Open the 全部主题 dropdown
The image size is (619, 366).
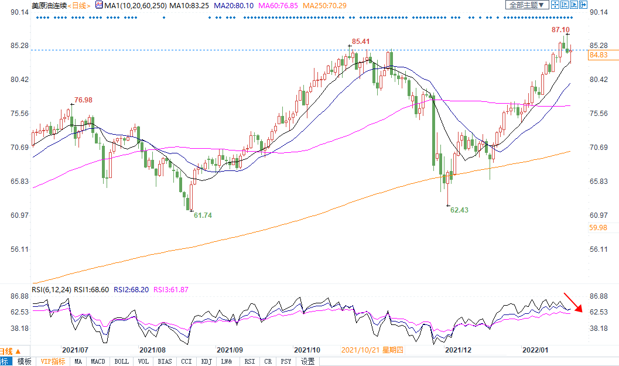click(x=527, y=5)
